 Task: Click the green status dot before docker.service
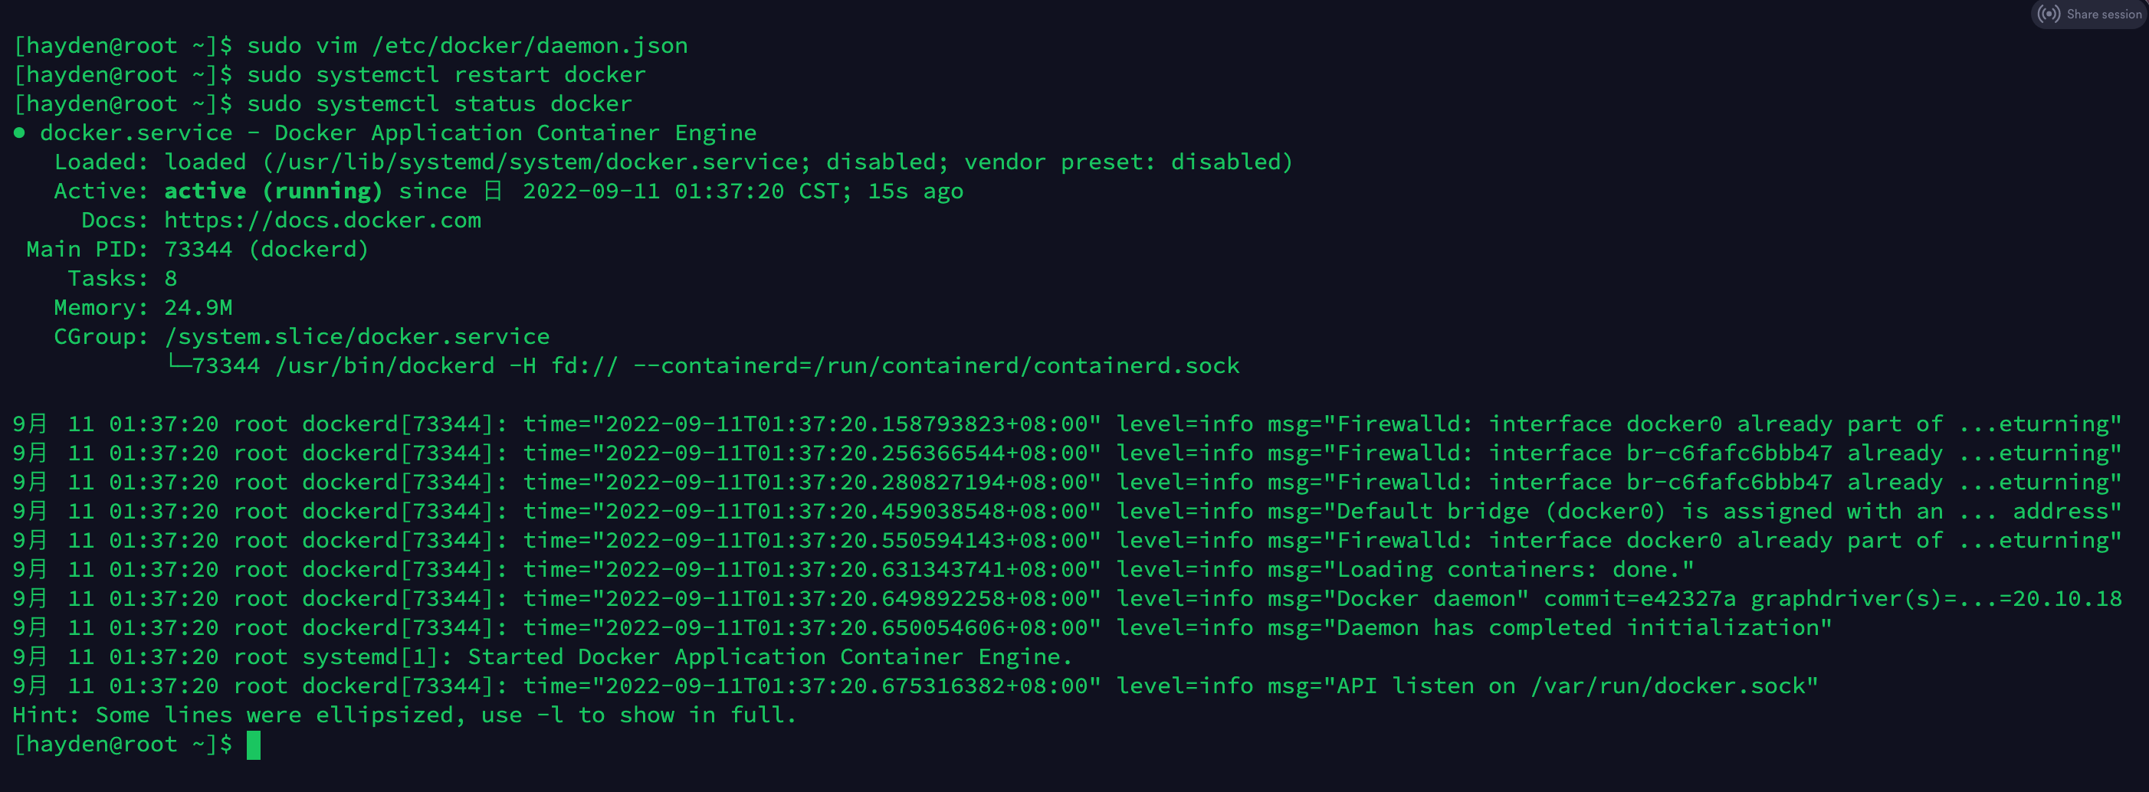point(19,133)
